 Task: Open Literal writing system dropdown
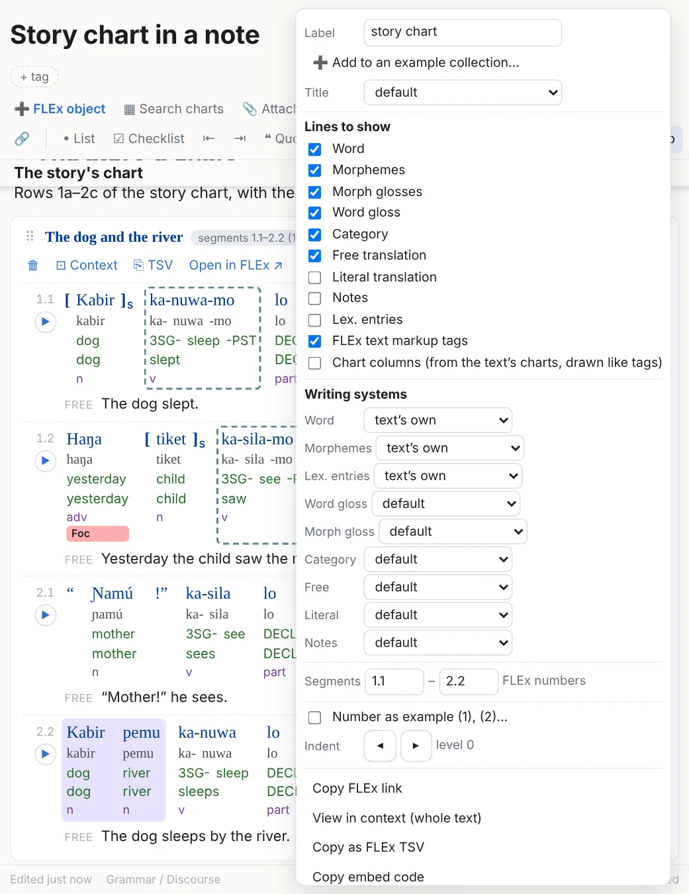click(438, 615)
